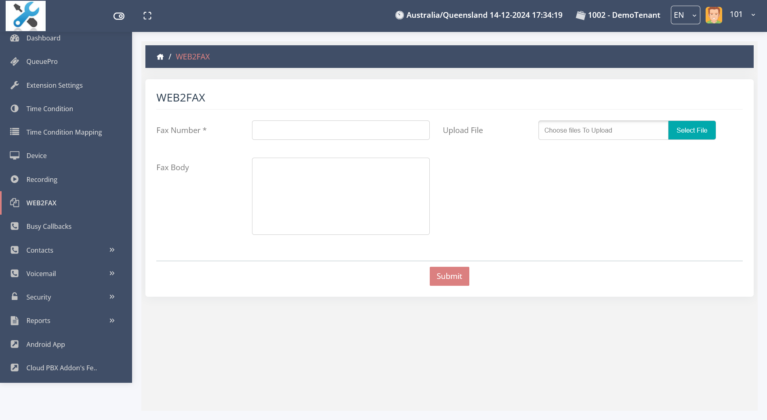Image resolution: width=767 pixels, height=420 pixels.
Task: Click the fullscreen icon in top bar
Action: (147, 16)
